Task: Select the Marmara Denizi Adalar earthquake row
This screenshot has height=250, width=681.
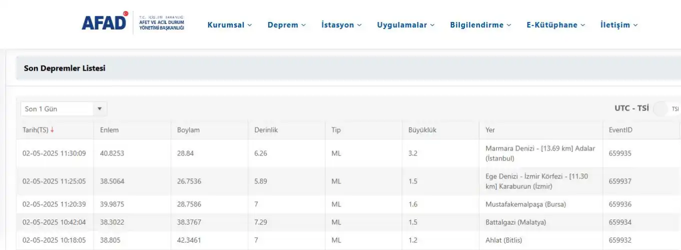Action: [x=540, y=153]
